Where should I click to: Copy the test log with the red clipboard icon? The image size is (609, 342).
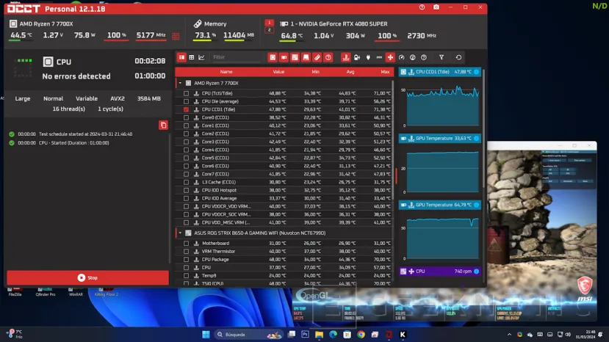tap(163, 125)
